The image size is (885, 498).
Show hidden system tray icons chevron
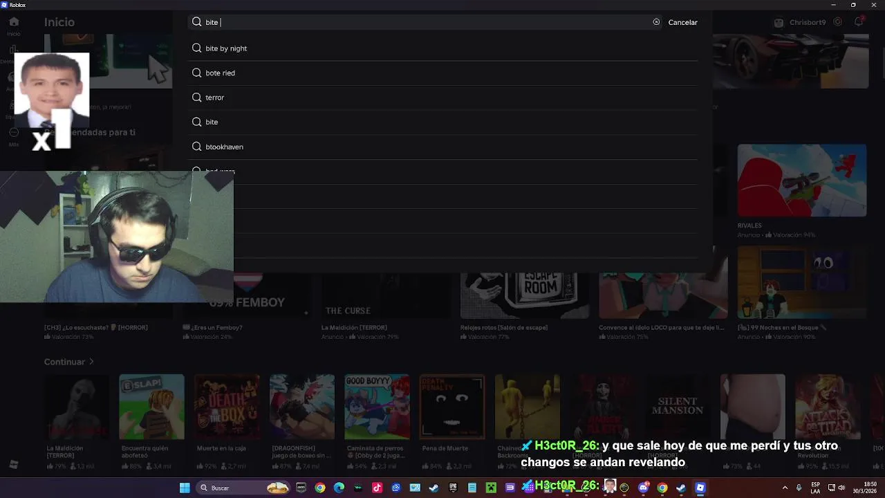pyautogui.click(x=785, y=488)
